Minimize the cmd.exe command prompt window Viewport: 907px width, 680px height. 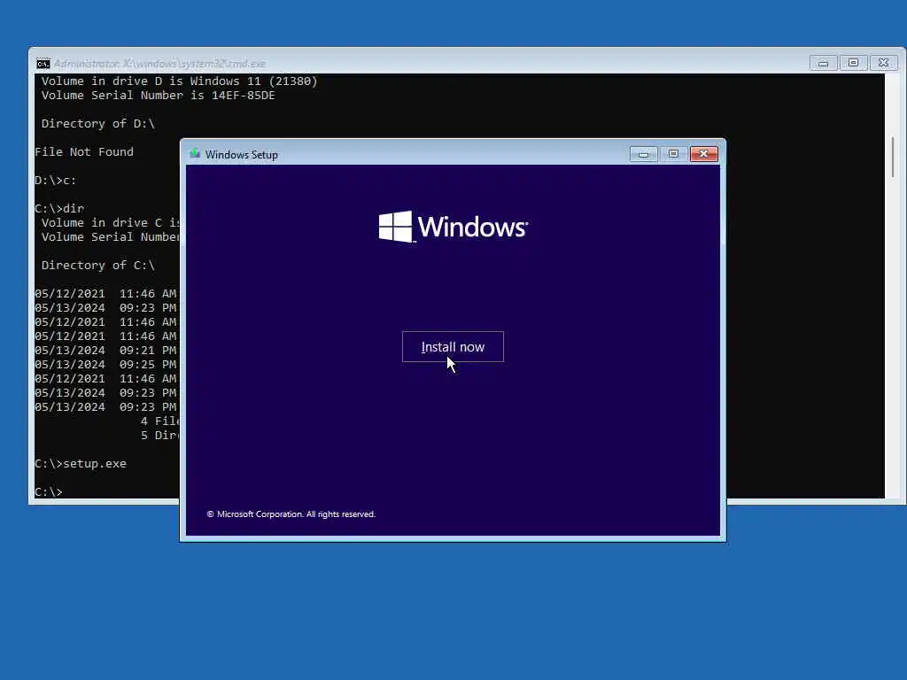tap(823, 63)
